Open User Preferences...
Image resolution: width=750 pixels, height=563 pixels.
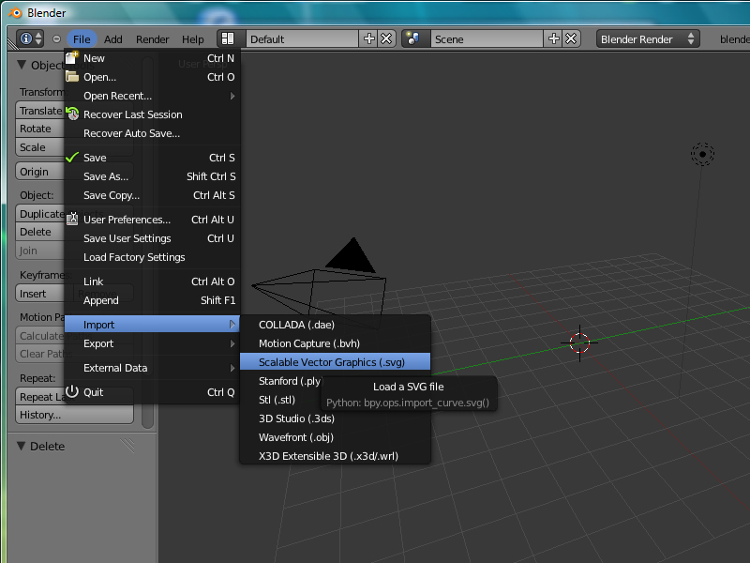[x=152, y=220]
